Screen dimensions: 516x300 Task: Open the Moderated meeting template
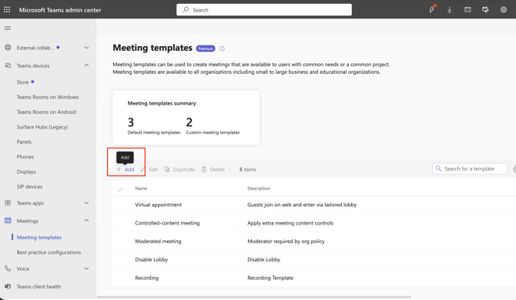pos(158,242)
